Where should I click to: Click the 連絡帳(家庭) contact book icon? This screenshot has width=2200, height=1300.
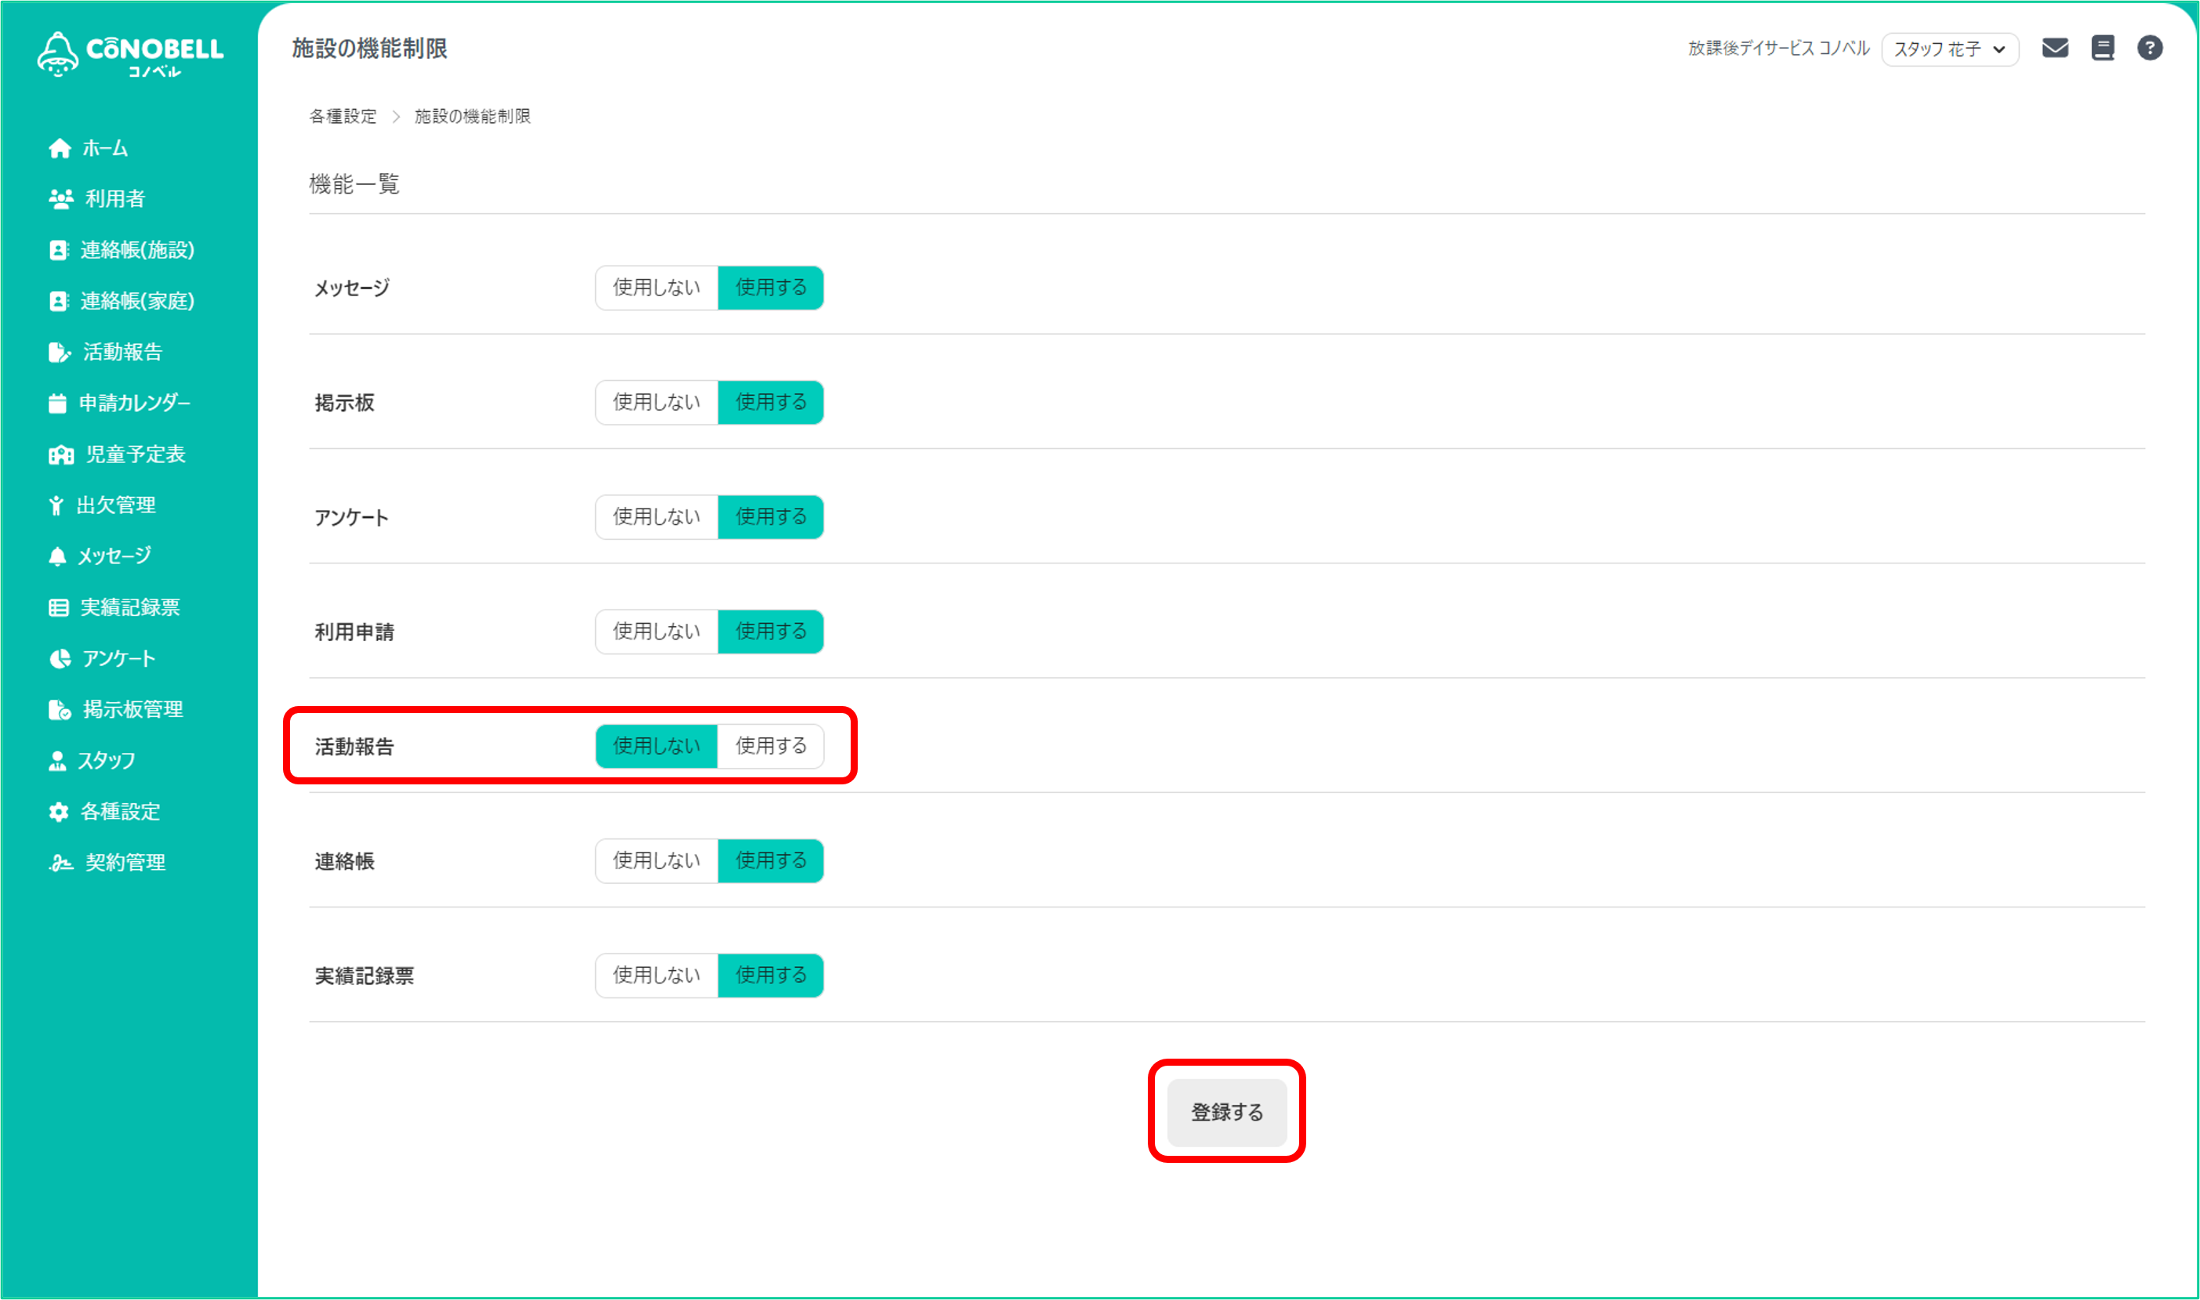[59, 302]
